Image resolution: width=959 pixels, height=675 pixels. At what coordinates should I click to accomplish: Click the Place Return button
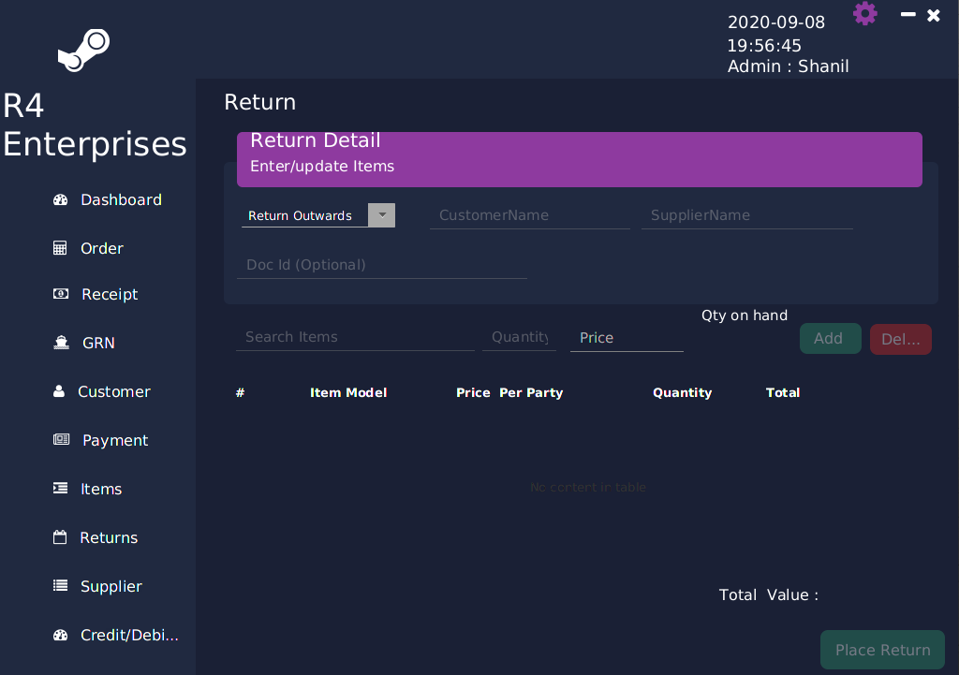[882, 650]
